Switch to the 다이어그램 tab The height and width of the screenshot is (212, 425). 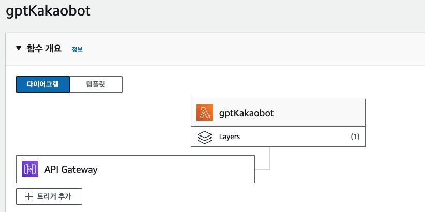coord(43,84)
